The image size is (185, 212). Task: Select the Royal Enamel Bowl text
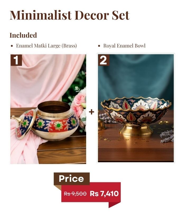pyautogui.click(x=124, y=46)
